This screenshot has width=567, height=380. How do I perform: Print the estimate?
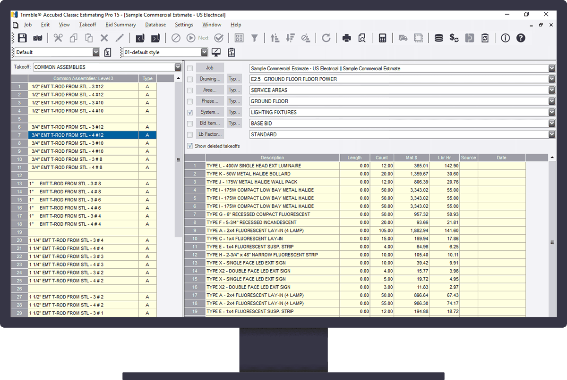pos(346,38)
